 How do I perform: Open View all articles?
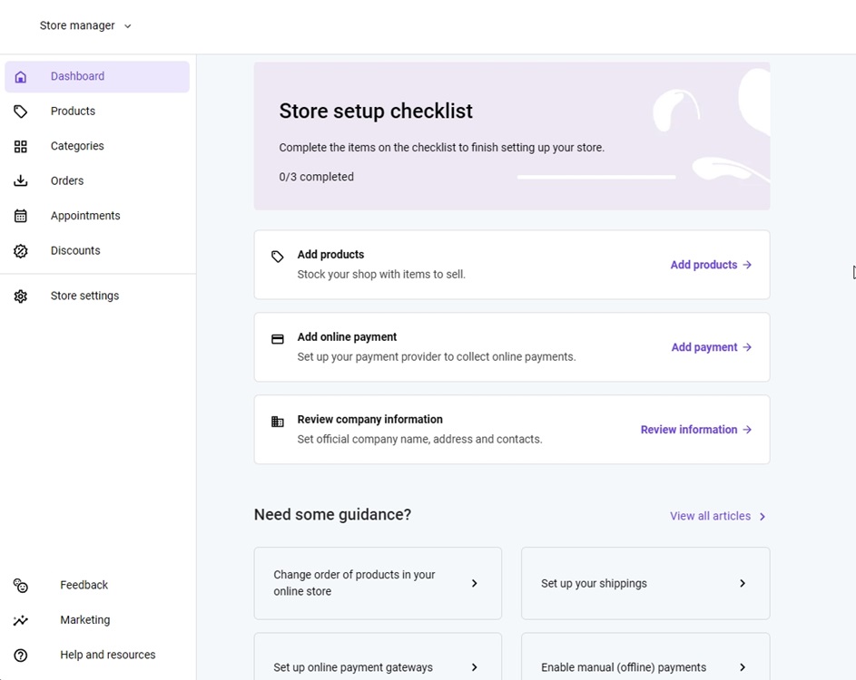click(716, 515)
